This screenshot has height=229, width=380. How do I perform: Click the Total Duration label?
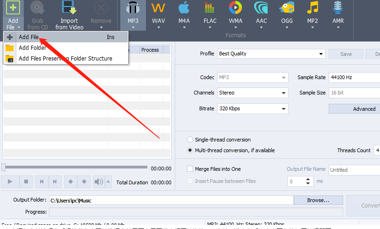132,182
